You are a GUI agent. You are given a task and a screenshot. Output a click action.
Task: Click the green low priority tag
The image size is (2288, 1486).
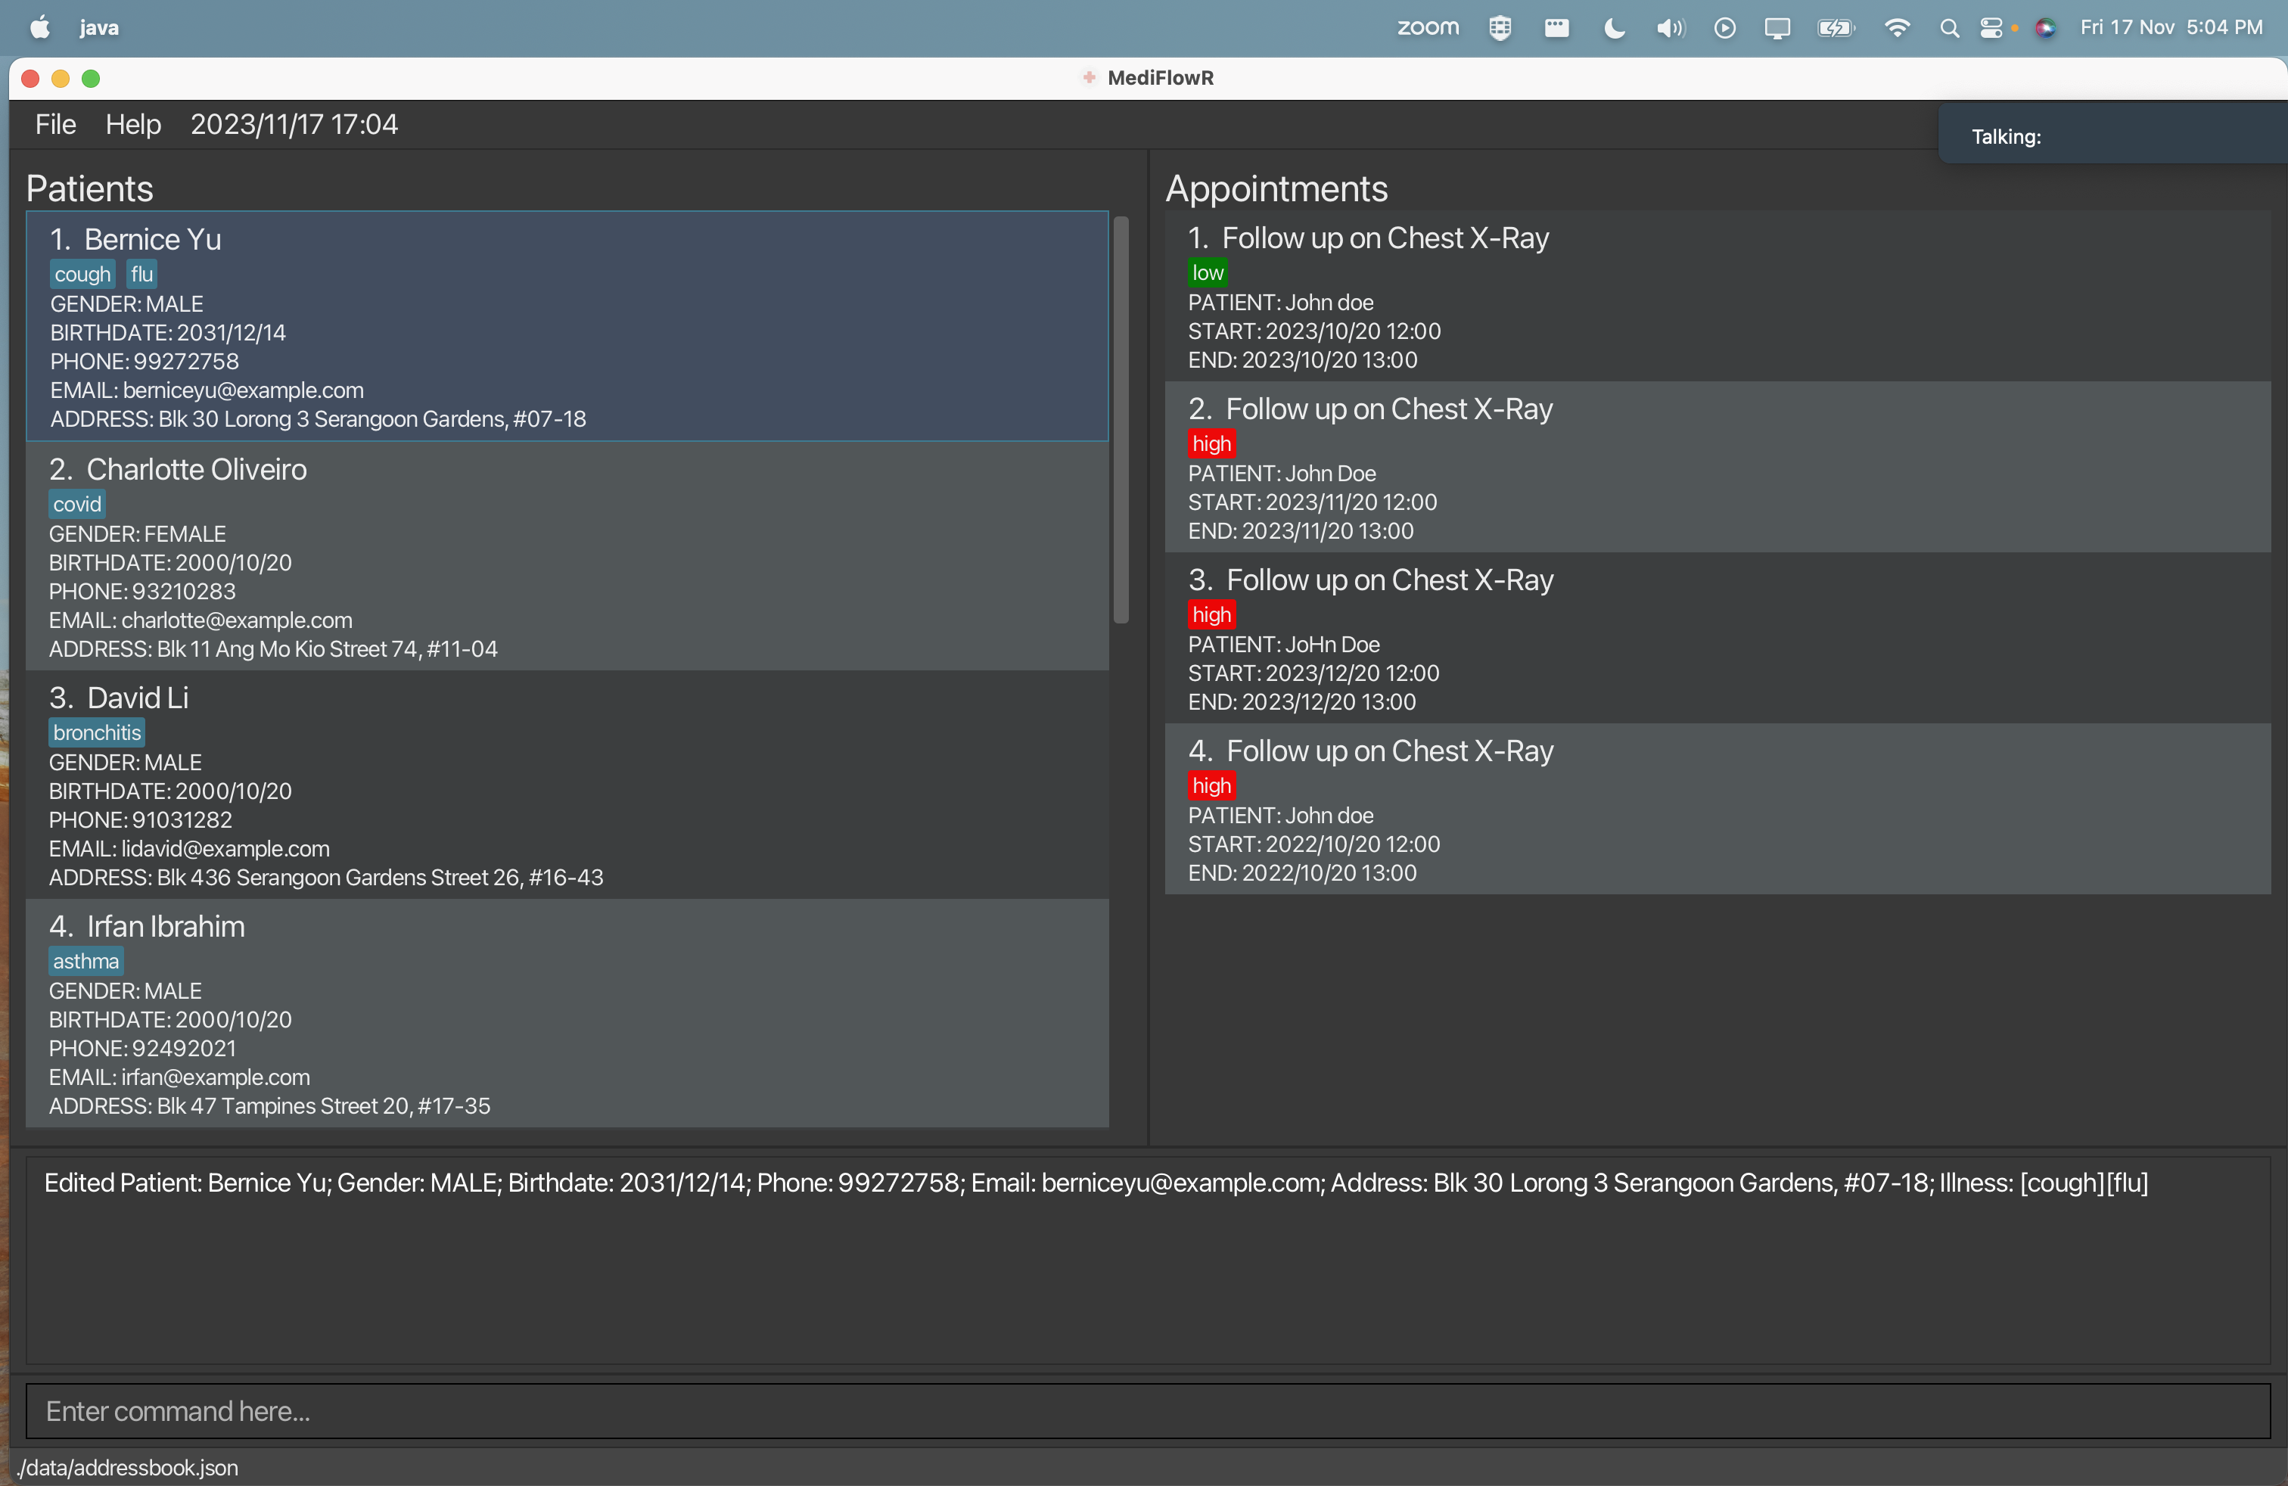1208,273
